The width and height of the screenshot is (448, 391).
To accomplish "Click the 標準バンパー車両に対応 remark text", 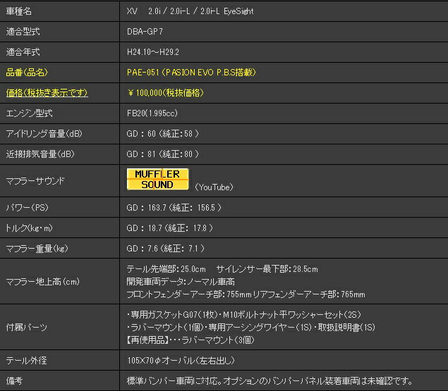I will click(270, 380).
